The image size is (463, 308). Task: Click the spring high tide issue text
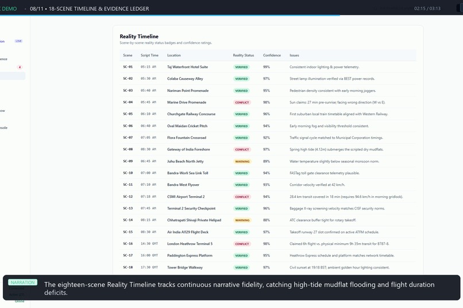click(x=336, y=150)
